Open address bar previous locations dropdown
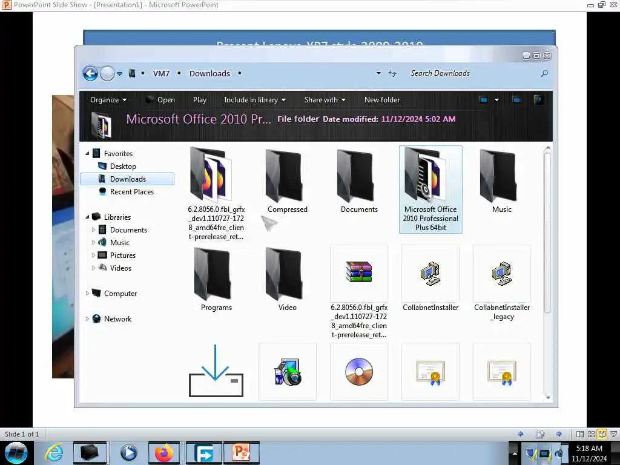This screenshot has width=620, height=465. (378, 73)
